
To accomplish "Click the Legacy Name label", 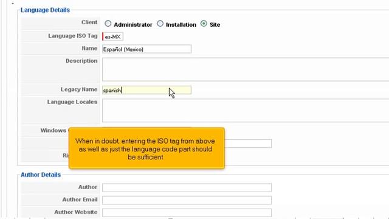I will [79, 89].
